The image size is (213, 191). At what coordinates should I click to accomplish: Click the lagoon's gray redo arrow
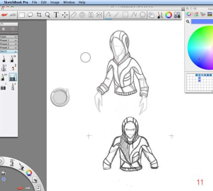click(28, 188)
